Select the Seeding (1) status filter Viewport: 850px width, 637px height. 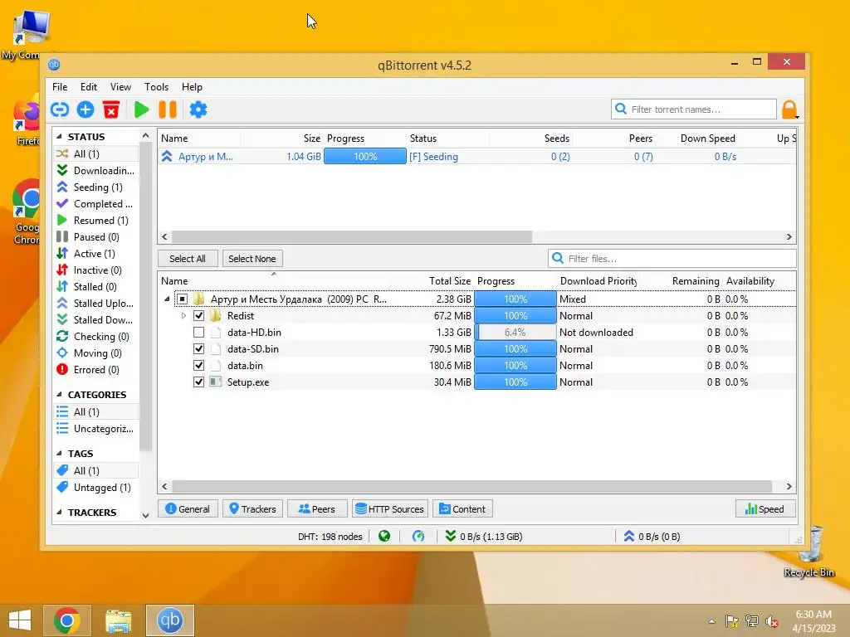96,187
